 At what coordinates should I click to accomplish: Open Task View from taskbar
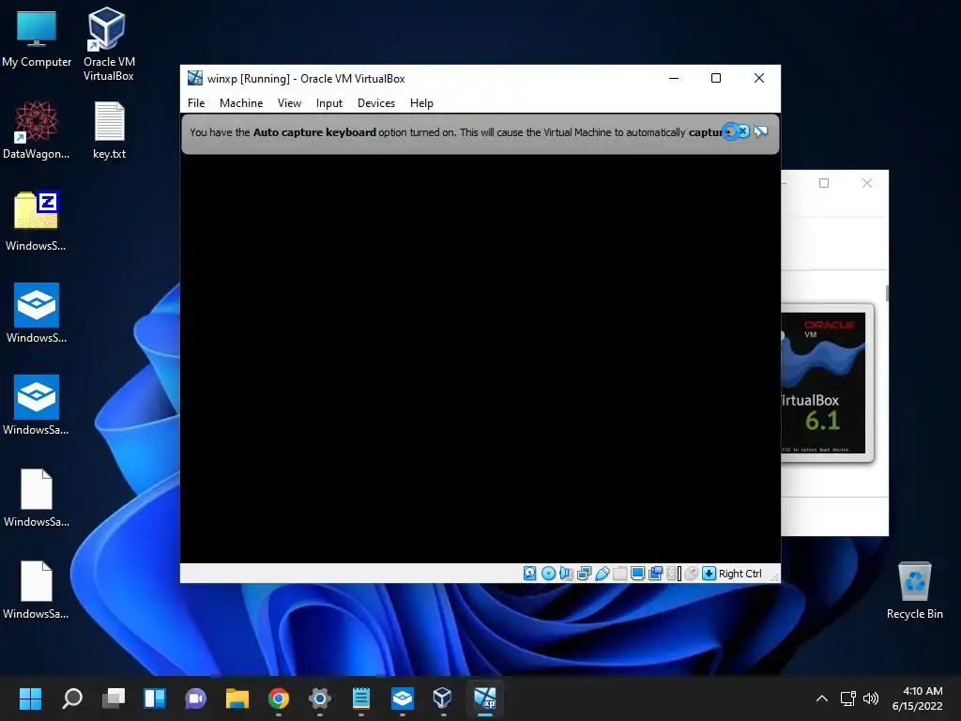(x=114, y=698)
